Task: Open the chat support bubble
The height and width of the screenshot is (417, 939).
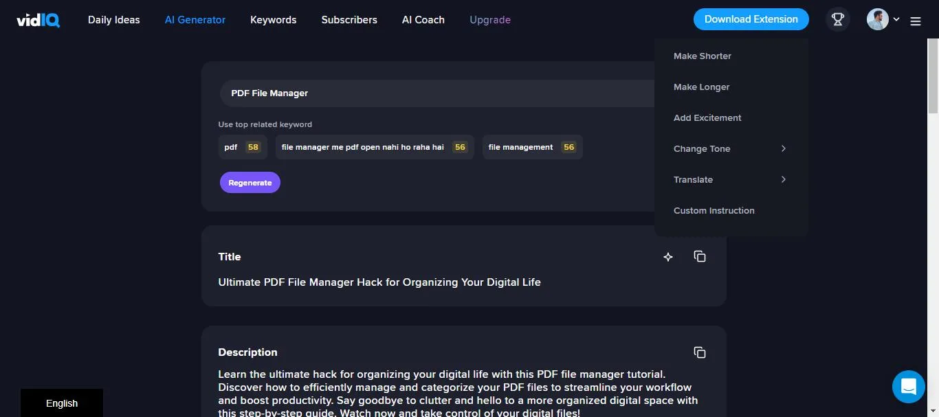Action: point(908,386)
